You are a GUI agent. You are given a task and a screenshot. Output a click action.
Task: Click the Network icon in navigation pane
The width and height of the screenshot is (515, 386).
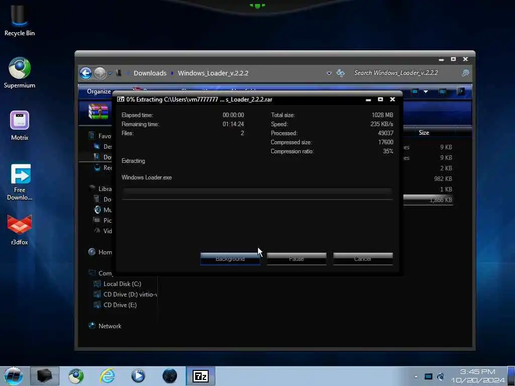click(92, 326)
